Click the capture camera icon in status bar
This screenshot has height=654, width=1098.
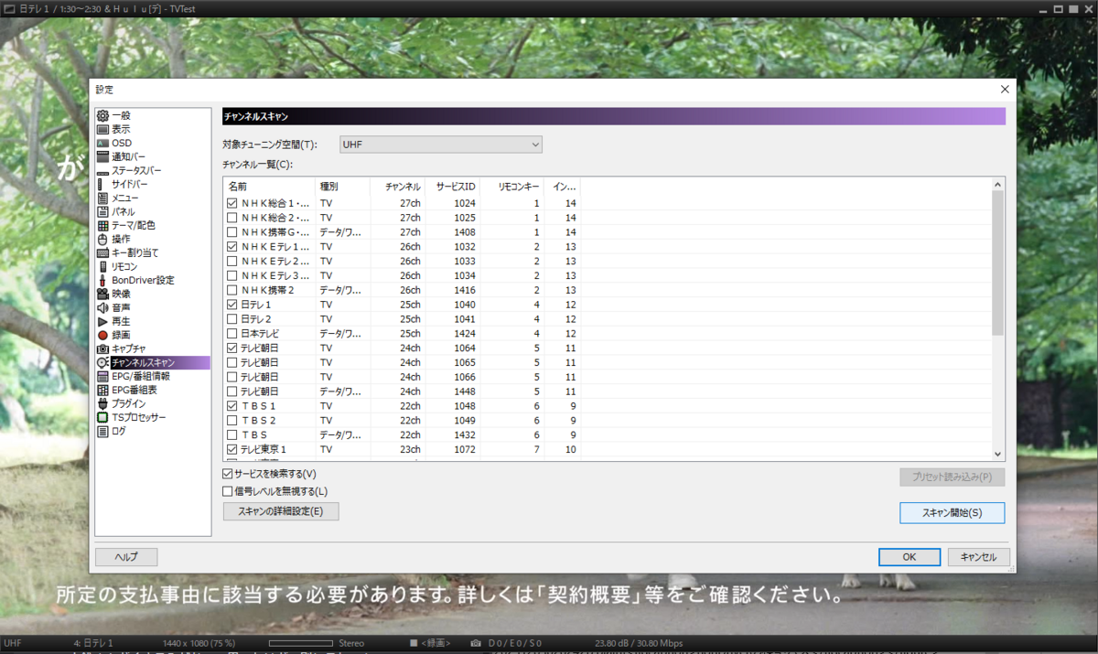(x=477, y=643)
